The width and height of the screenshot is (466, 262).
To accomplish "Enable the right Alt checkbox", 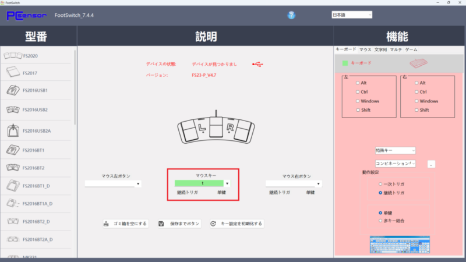I will (x=416, y=83).
